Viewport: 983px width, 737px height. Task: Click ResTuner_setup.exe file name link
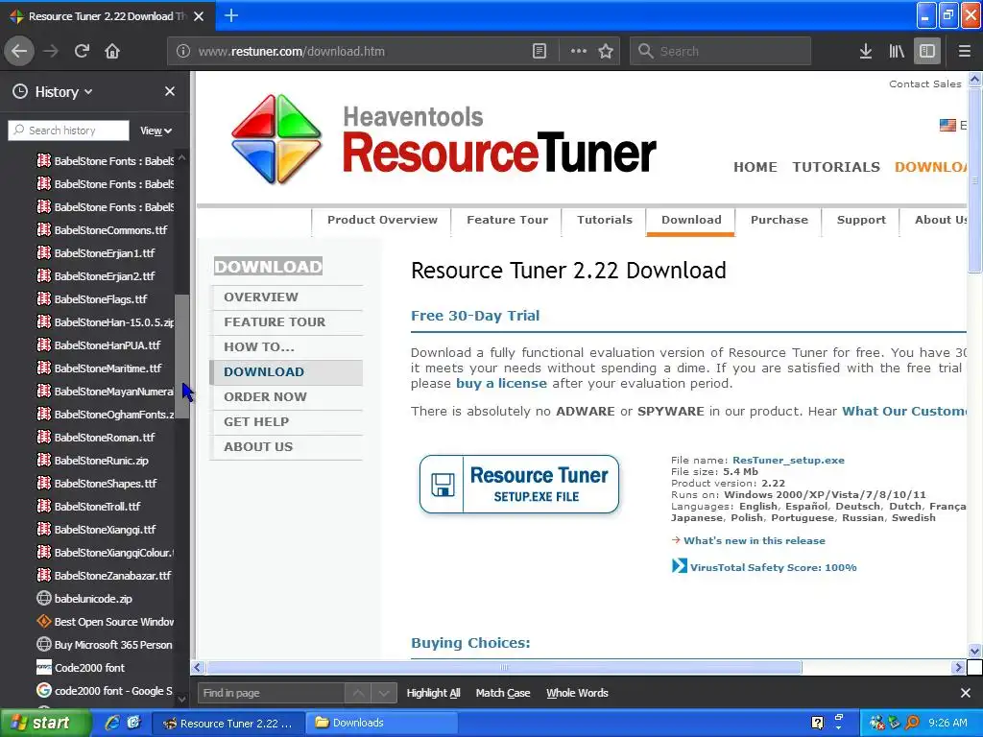point(788,460)
